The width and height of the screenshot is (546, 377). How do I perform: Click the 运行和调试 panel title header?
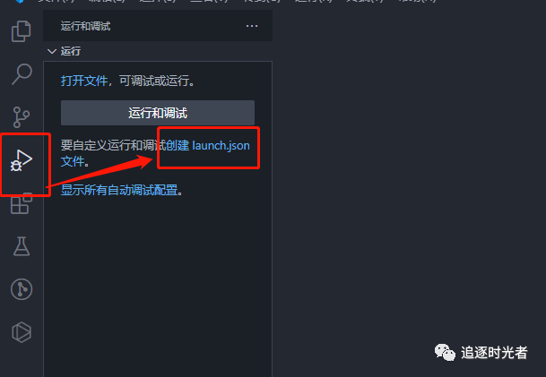(x=86, y=26)
